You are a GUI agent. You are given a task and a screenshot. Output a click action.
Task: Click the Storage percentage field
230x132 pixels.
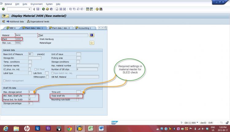coord(30,103)
